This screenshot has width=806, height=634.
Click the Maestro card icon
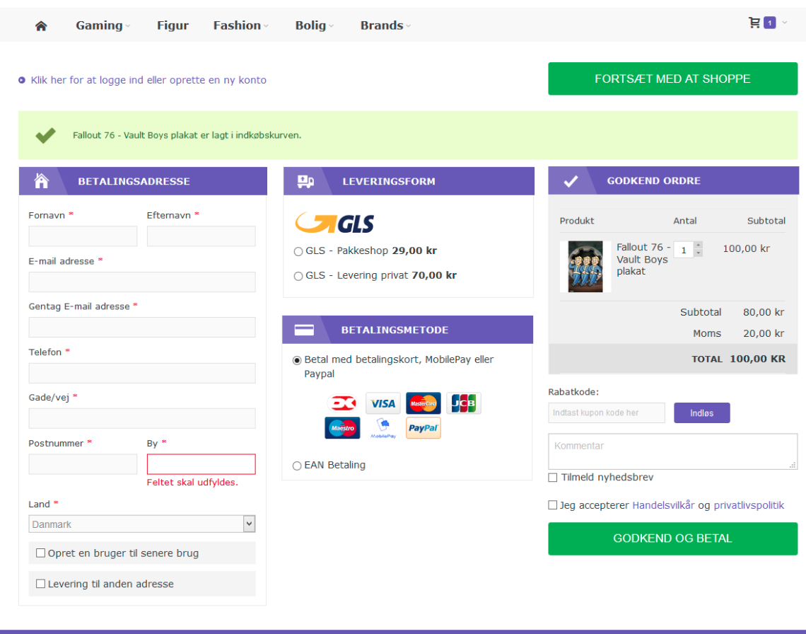[342, 428]
